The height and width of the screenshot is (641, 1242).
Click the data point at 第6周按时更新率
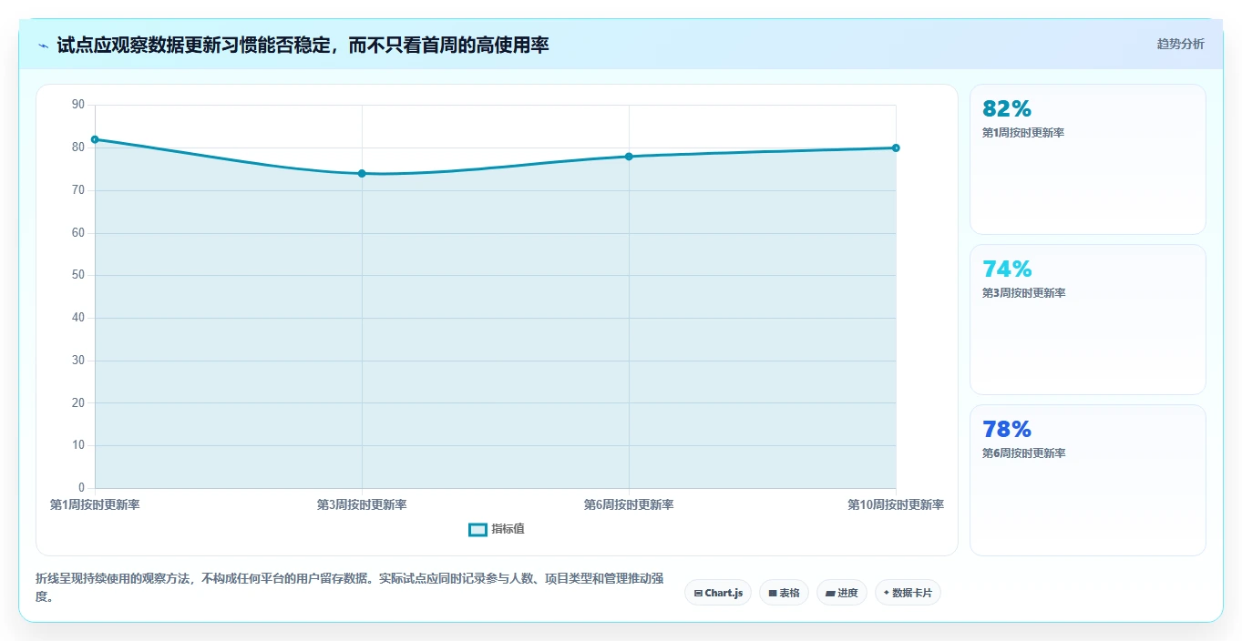(x=629, y=157)
